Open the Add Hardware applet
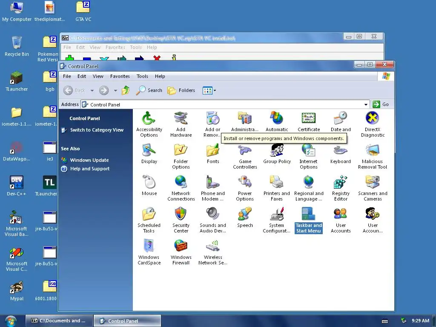This screenshot has height=327, width=436. 181,124
